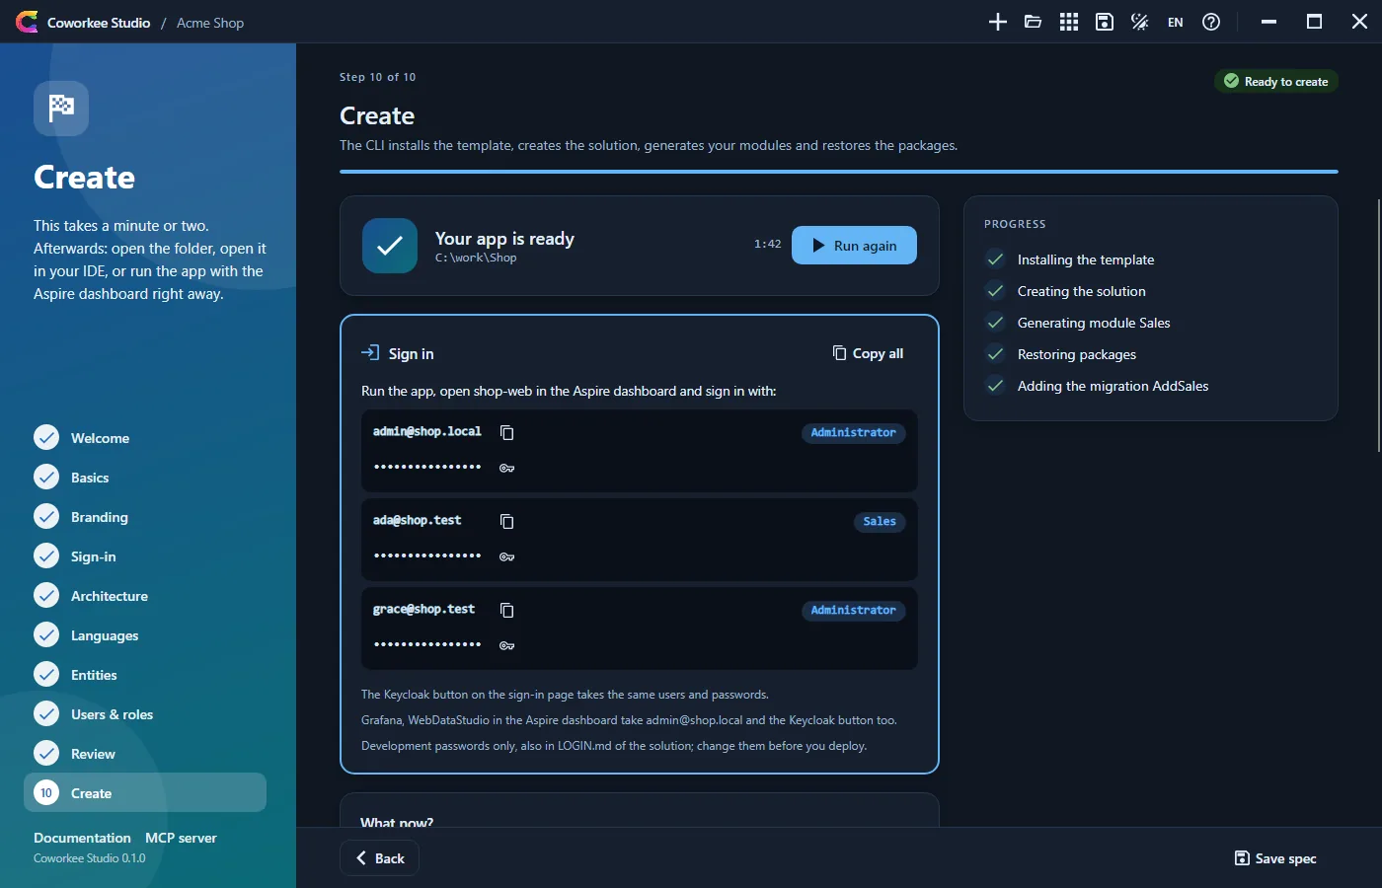Toggle the light/dark theme icon
Screen dimensions: 1382x888
tap(1140, 22)
